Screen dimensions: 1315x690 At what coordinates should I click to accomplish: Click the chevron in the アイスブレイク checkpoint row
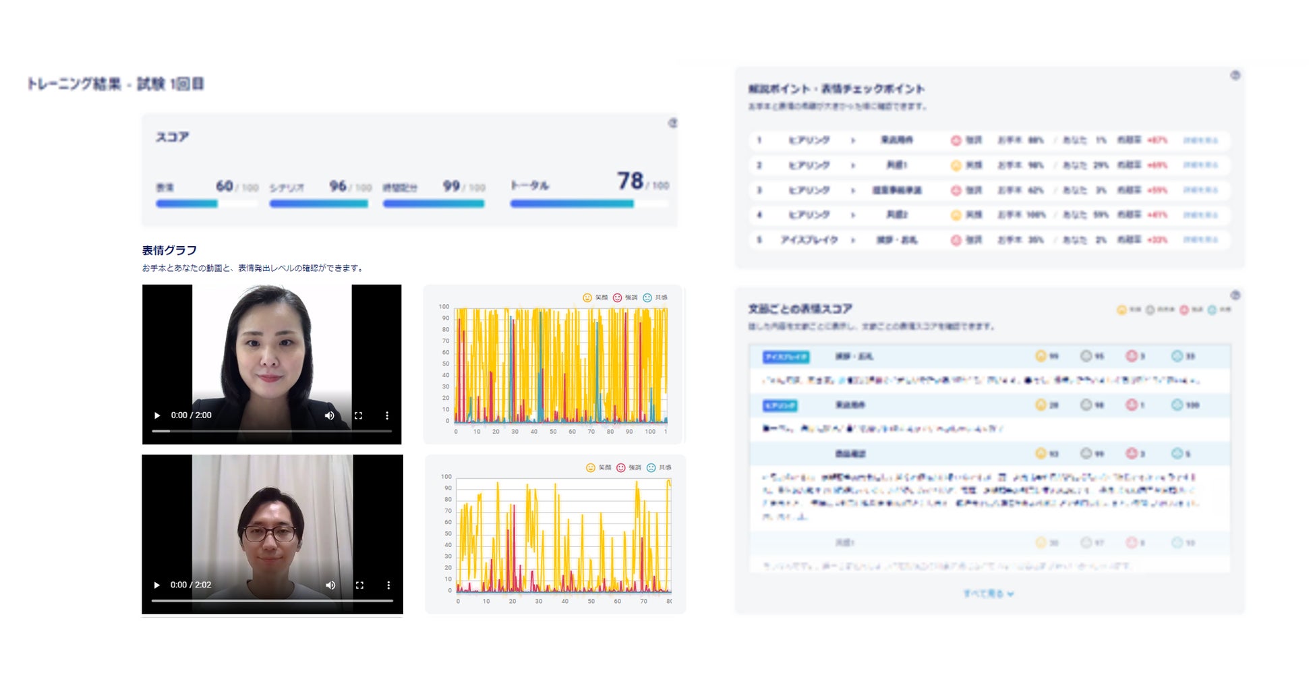(x=853, y=240)
